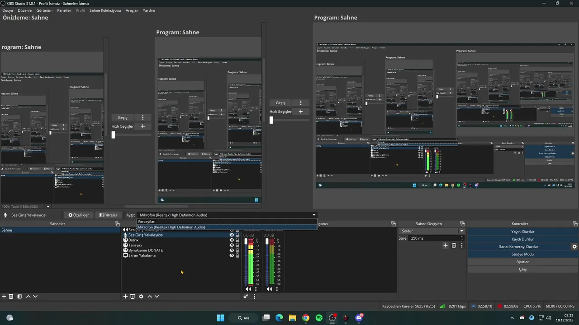
Task: Toggle Stüdyo Modu button
Action: point(522,254)
